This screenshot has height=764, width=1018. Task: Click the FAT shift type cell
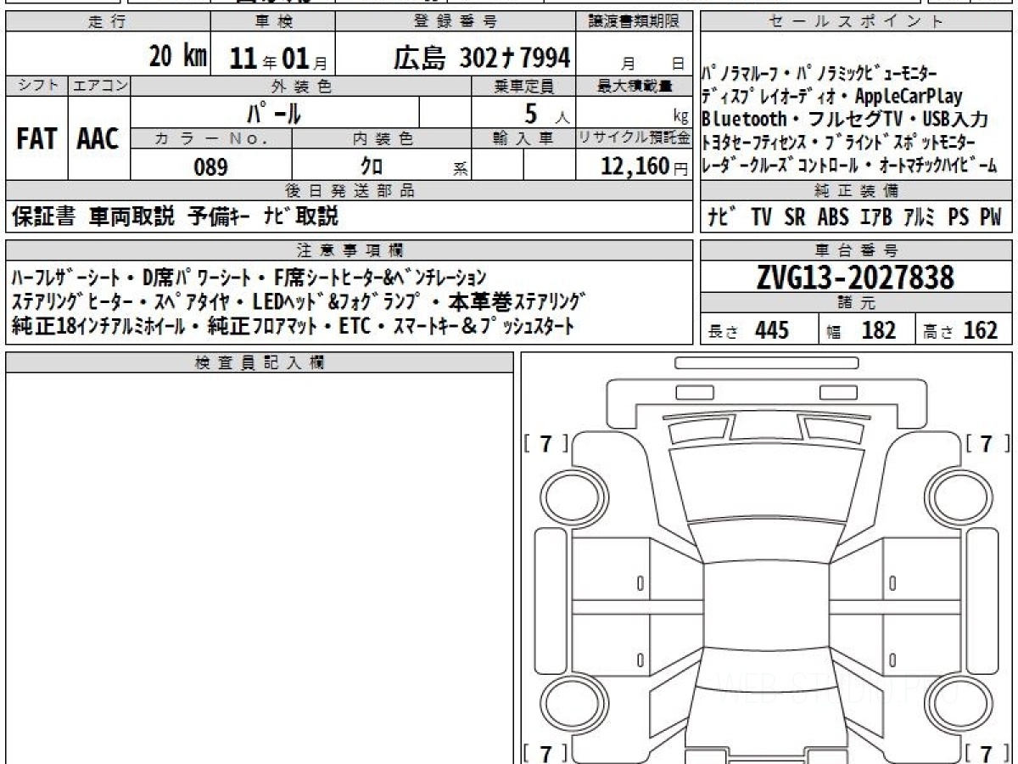pos(36,139)
